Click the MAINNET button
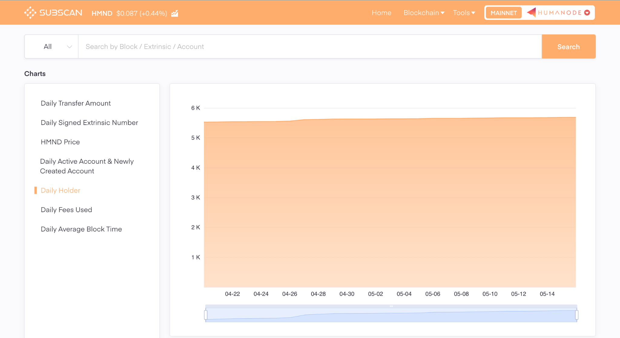620x338 pixels. 504,13
